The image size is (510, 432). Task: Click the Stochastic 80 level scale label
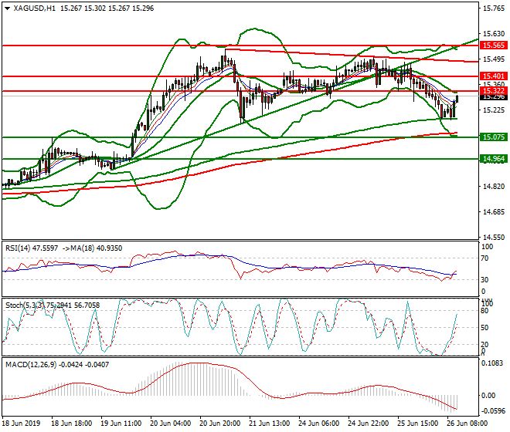point(485,311)
